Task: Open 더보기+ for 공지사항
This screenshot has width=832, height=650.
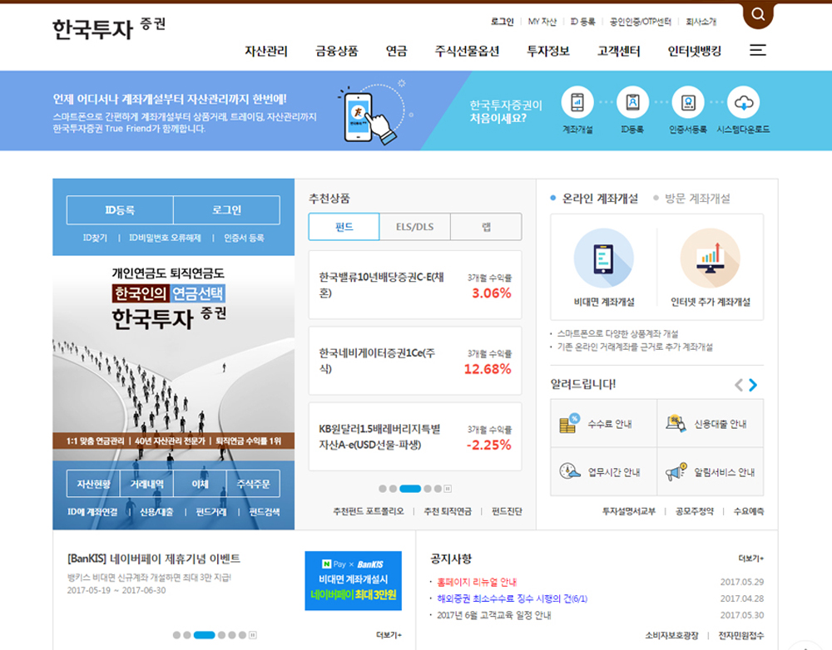Action: 750,559
